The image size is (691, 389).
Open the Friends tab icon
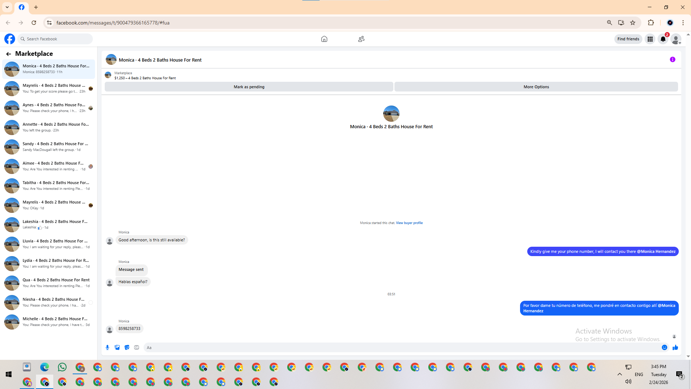click(x=361, y=39)
